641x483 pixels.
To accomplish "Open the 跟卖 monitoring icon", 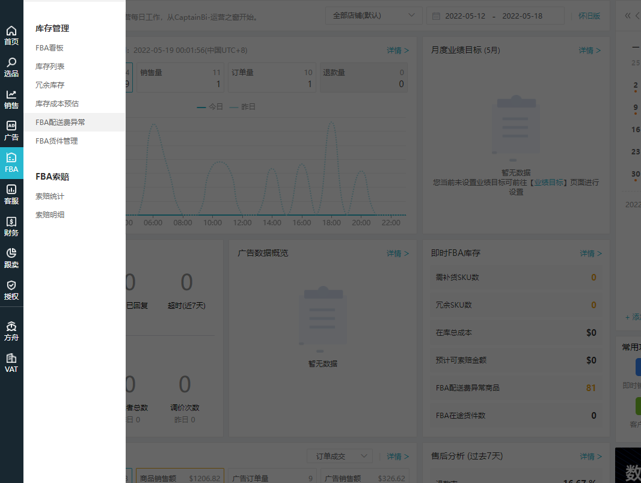I will click(11, 259).
